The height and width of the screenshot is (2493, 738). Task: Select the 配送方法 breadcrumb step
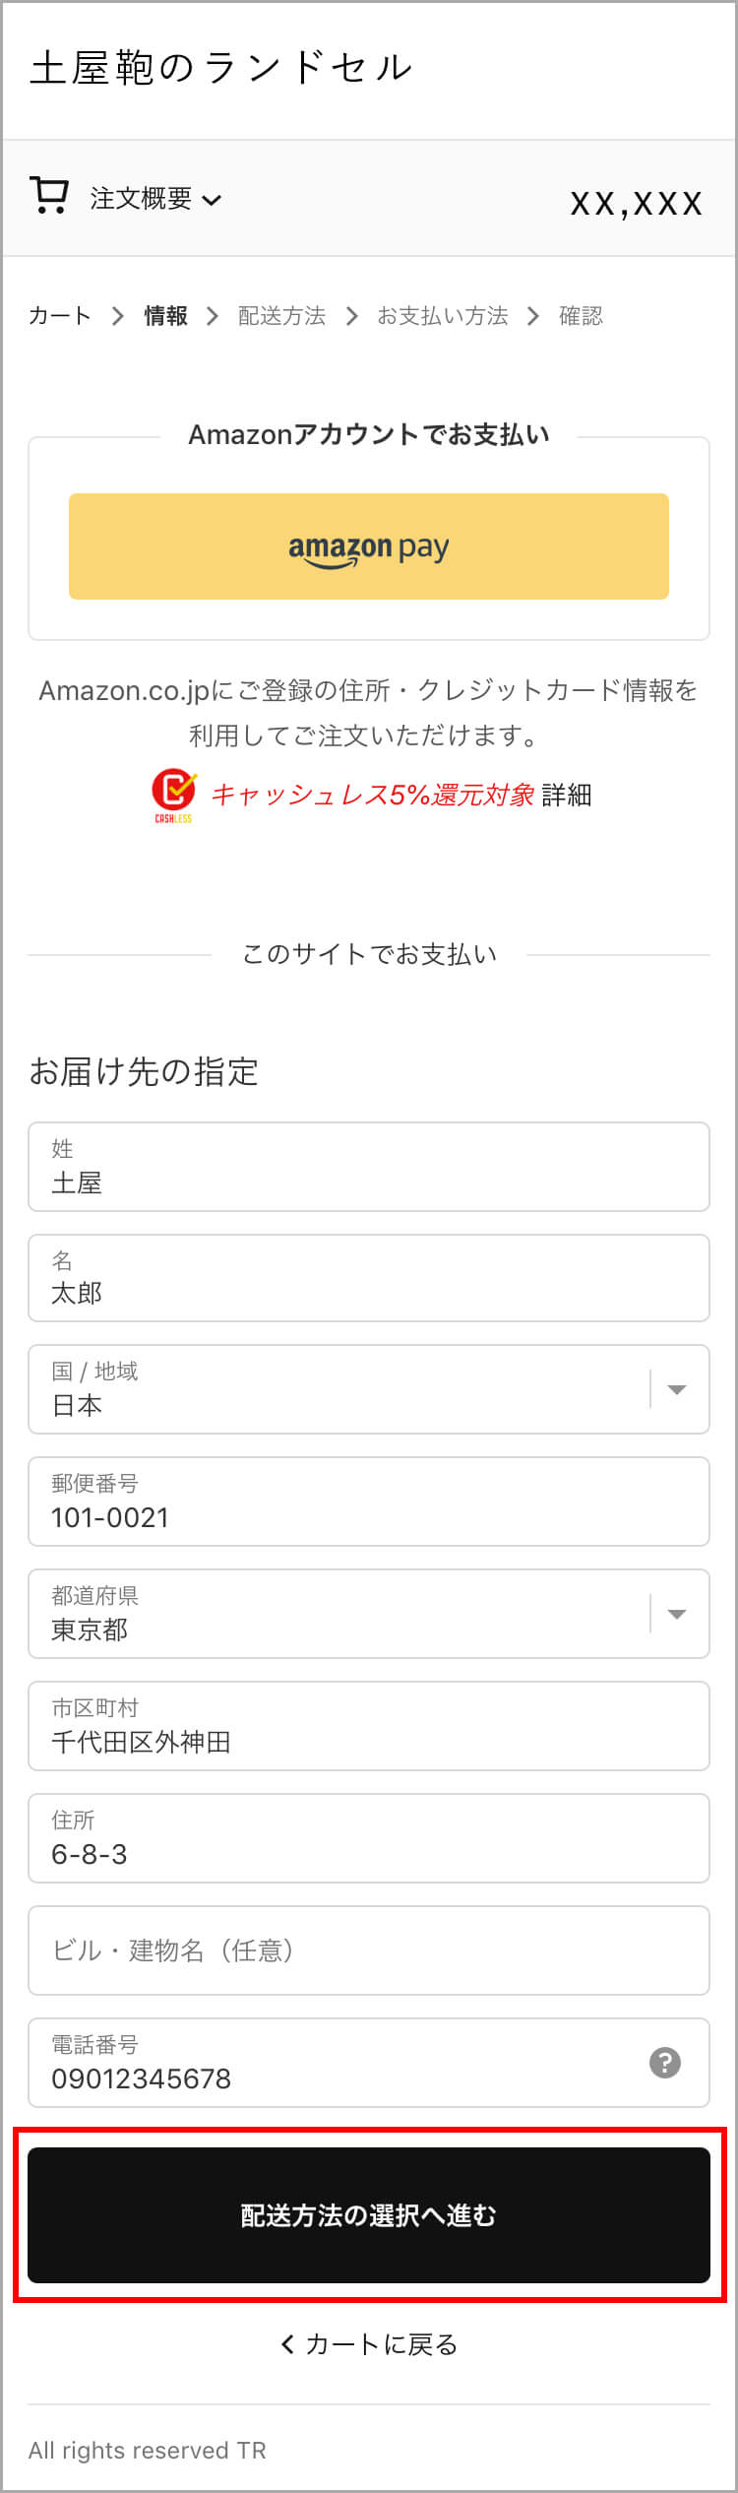[x=281, y=316]
